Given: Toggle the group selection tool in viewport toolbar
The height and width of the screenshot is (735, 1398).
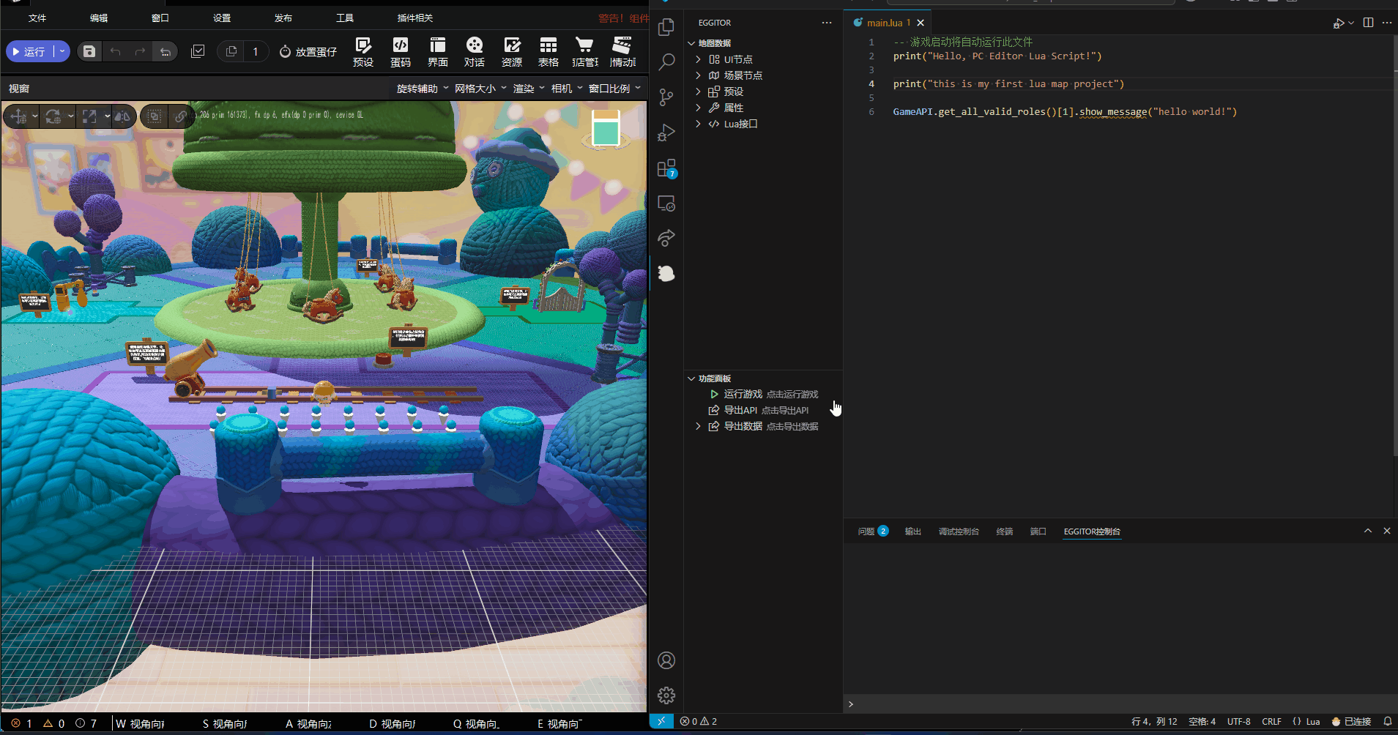Looking at the screenshot, I should tap(154, 116).
